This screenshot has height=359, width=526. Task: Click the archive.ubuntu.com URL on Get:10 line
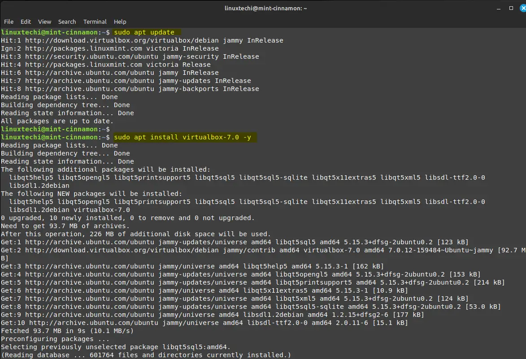[x=94, y=323]
